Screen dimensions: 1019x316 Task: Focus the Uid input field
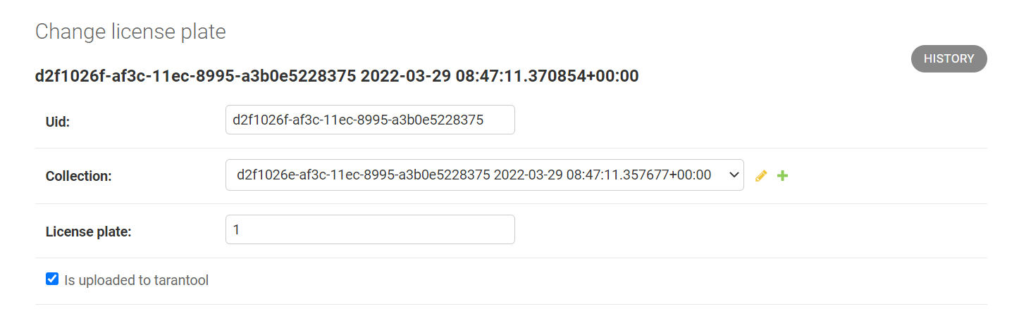370,120
